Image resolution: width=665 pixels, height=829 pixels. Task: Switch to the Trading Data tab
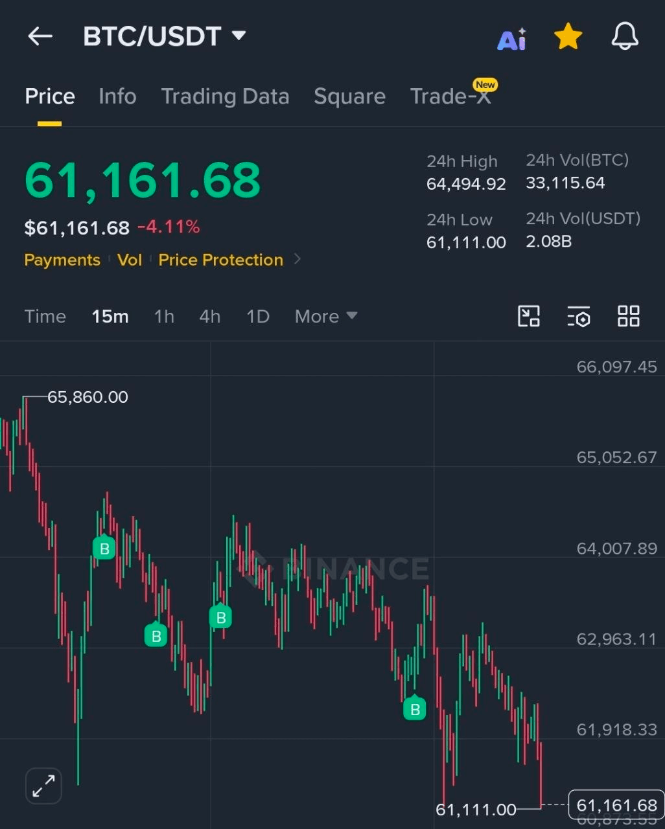(225, 97)
